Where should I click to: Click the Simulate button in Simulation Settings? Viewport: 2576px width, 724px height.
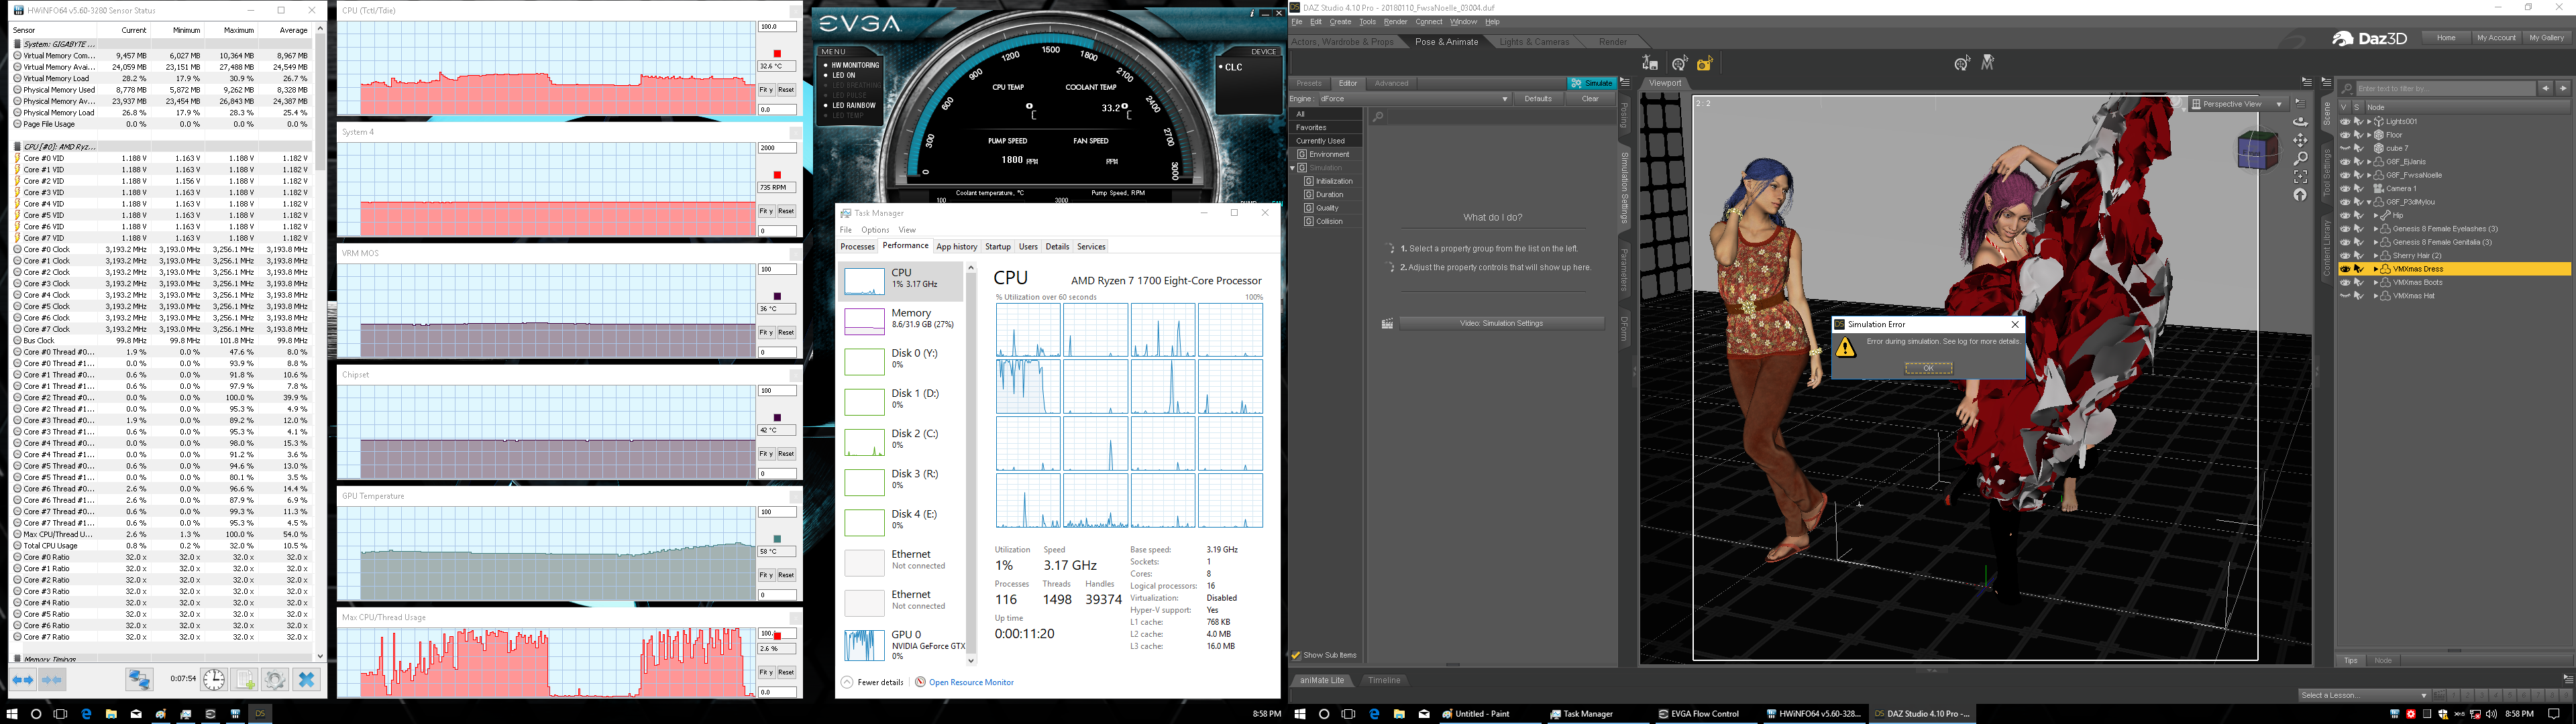pos(1591,83)
